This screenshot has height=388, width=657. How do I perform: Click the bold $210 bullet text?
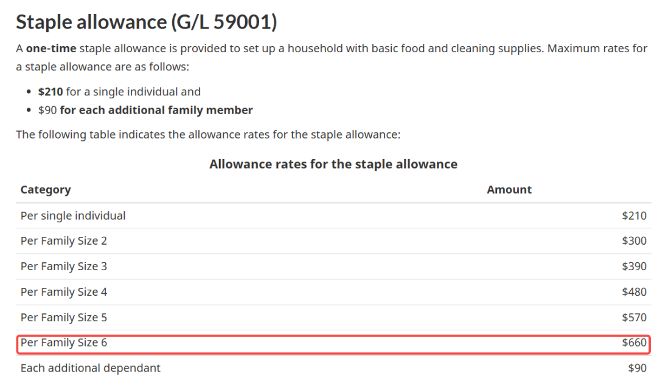tap(50, 92)
